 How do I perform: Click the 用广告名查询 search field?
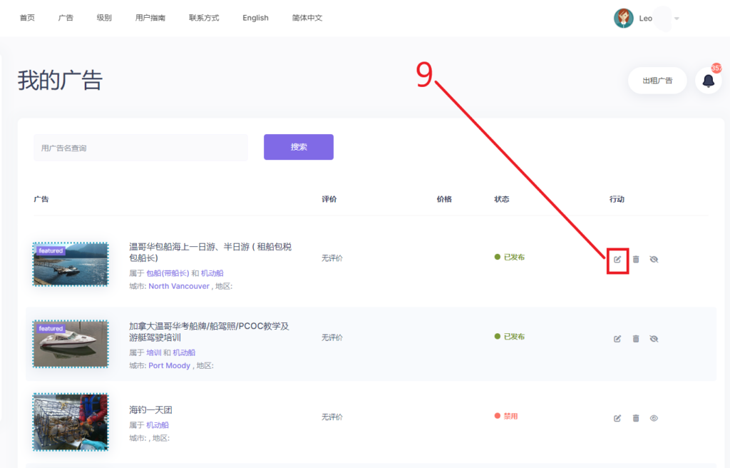[x=140, y=148]
